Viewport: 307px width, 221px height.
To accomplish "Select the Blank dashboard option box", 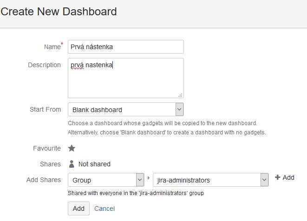I will 126,109.
